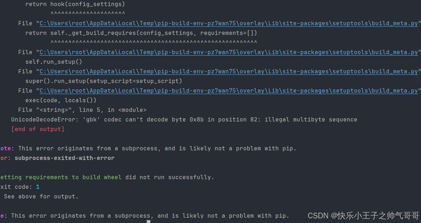Click the first 'error originates from a subprocess' note
Image resolution: width=421 pixels, height=223 pixels.
(157, 149)
